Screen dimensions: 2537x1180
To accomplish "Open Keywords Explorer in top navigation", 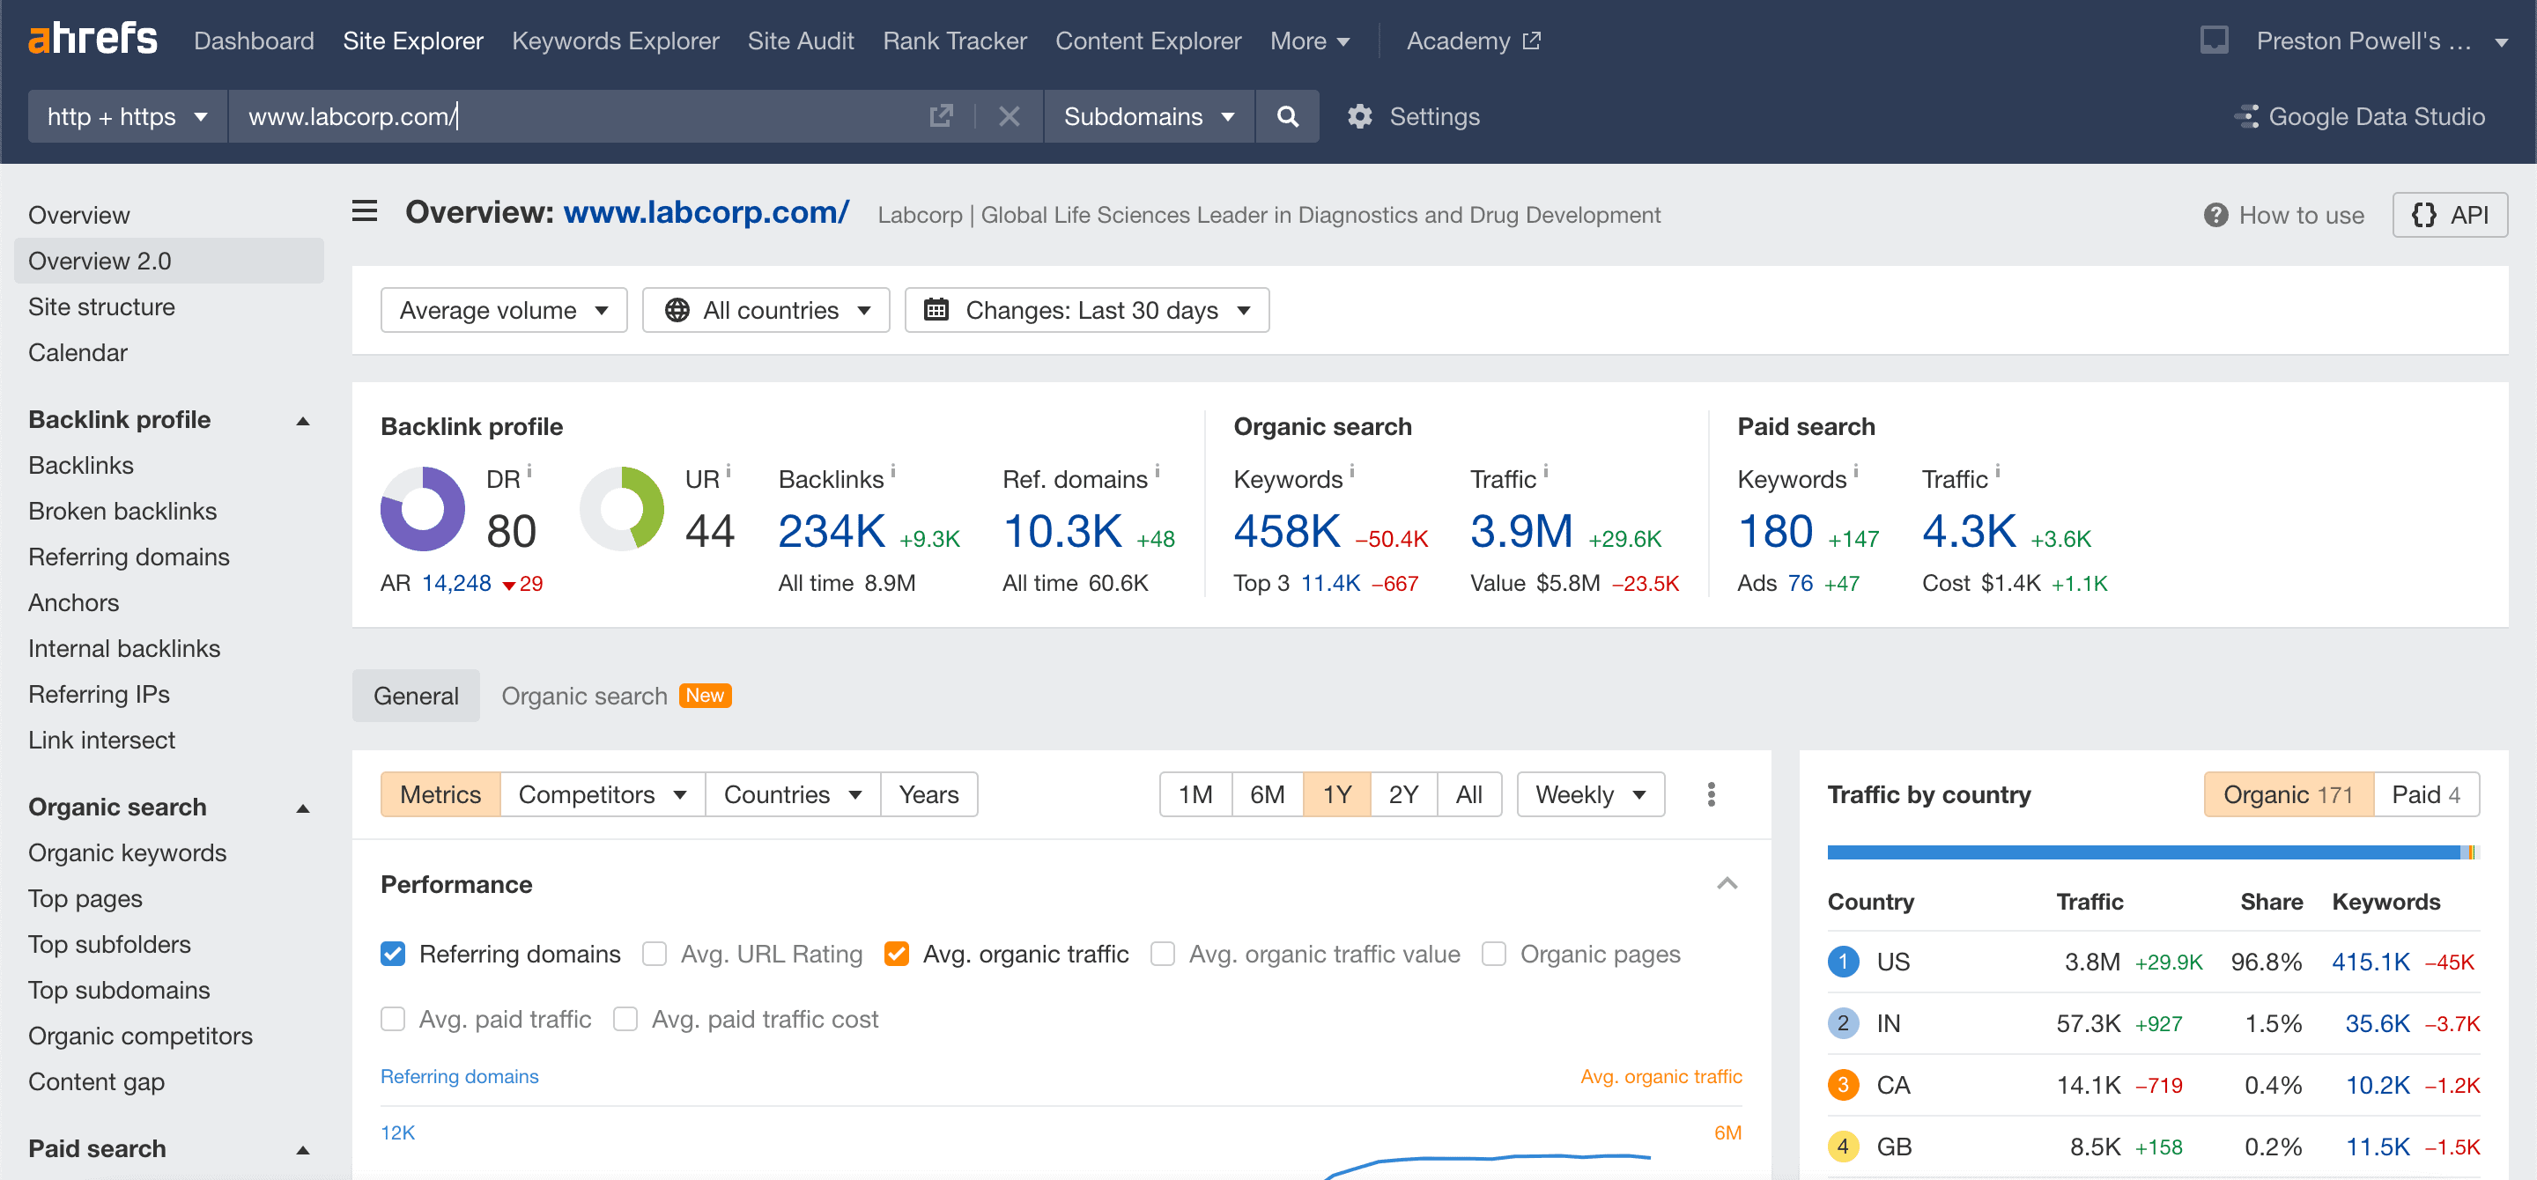I will (x=615, y=41).
